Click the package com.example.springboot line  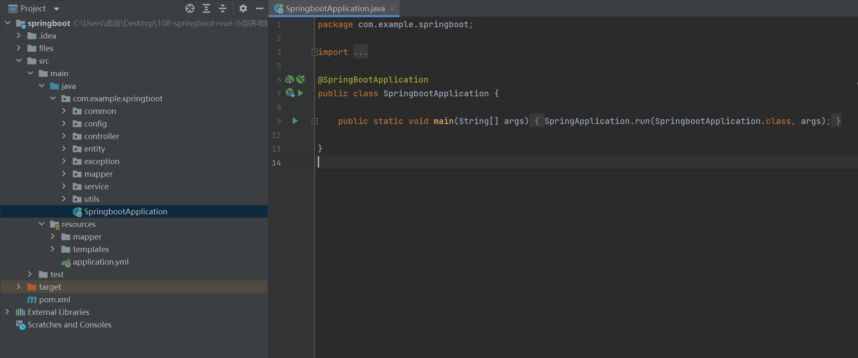click(395, 25)
